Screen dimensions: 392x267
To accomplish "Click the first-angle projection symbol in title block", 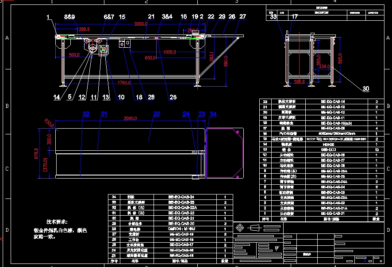I will pos(249,228).
